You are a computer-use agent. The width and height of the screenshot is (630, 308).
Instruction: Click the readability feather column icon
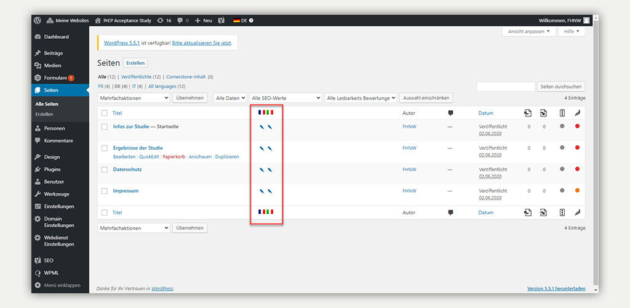pyautogui.click(x=577, y=113)
